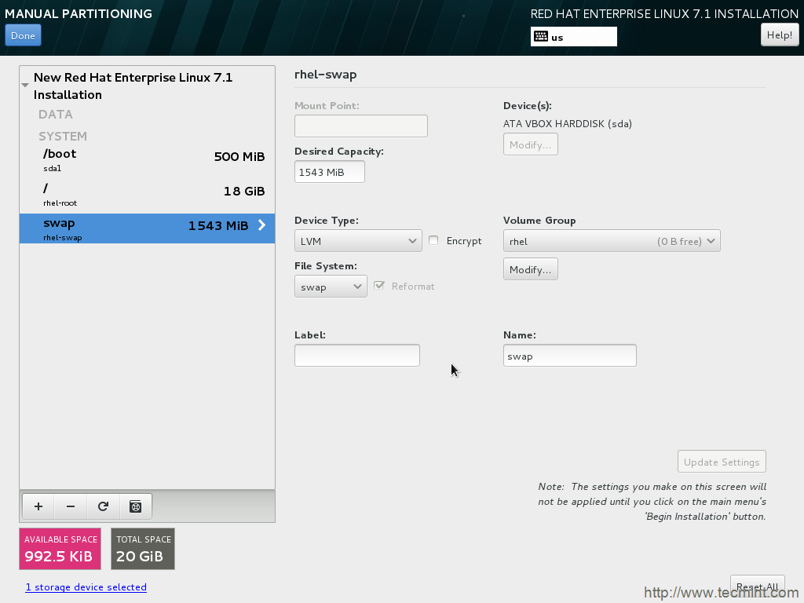The height and width of the screenshot is (603, 804).
Task: Select the swap rhel-swap partition
Action: click(x=147, y=228)
